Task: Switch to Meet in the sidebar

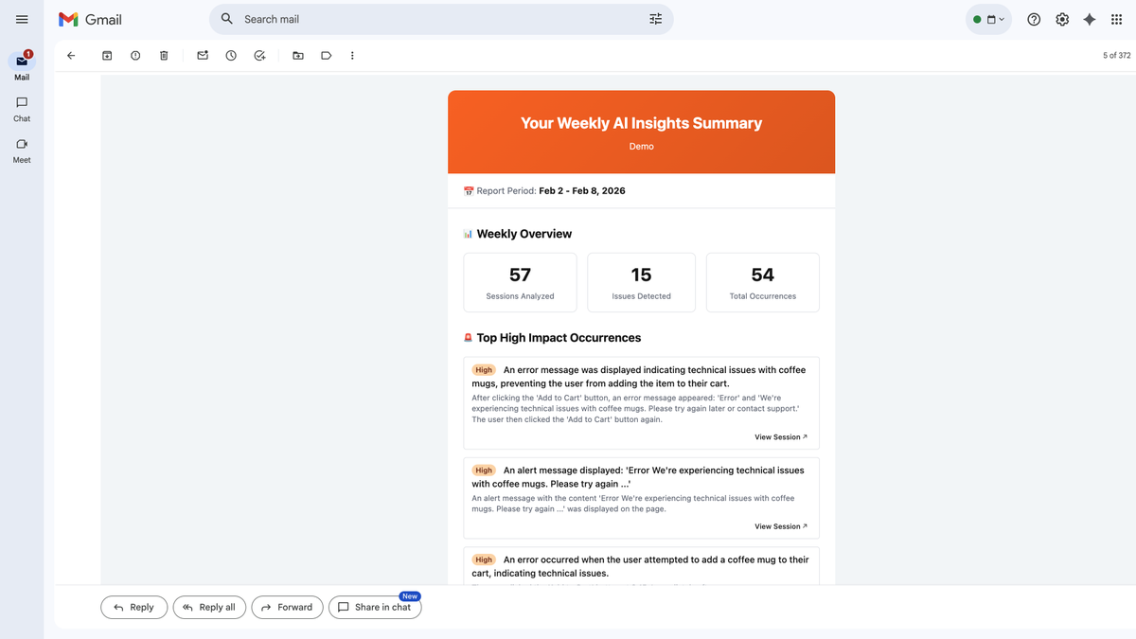Action: coord(22,150)
